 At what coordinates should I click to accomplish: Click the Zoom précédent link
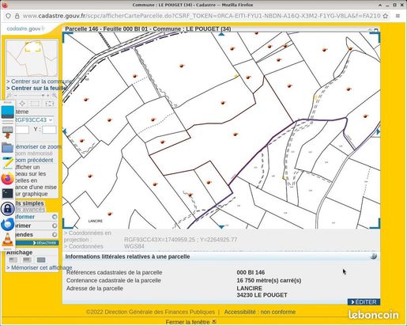coord(34,160)
